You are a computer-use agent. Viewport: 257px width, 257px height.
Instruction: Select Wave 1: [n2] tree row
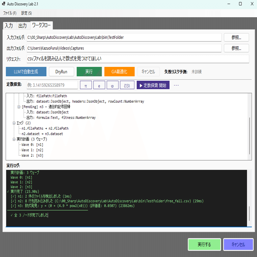point(32,150)
